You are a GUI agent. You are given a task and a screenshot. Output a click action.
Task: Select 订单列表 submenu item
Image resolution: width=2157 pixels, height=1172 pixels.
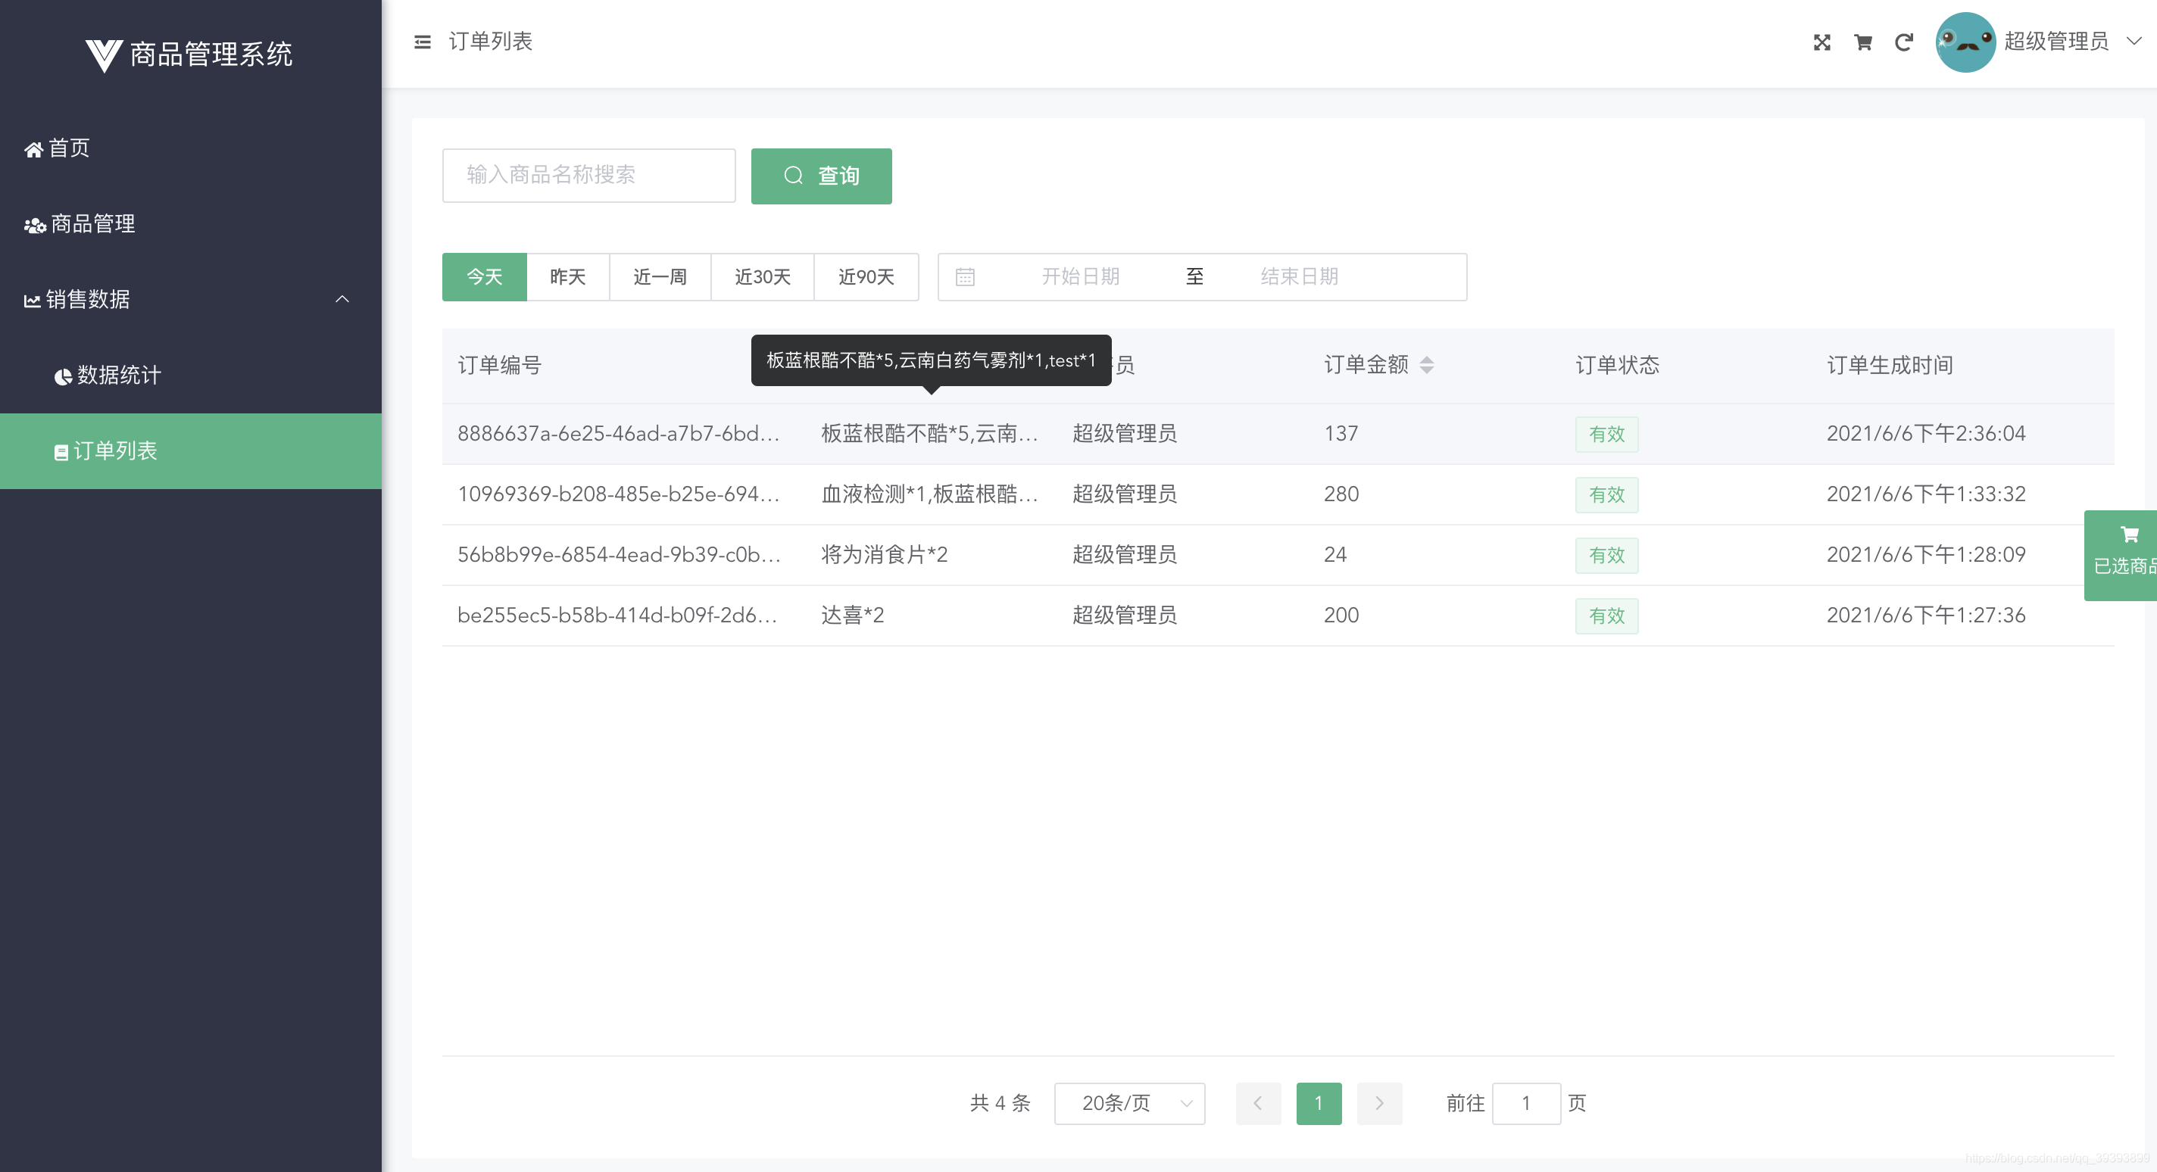tap(191, 450)
